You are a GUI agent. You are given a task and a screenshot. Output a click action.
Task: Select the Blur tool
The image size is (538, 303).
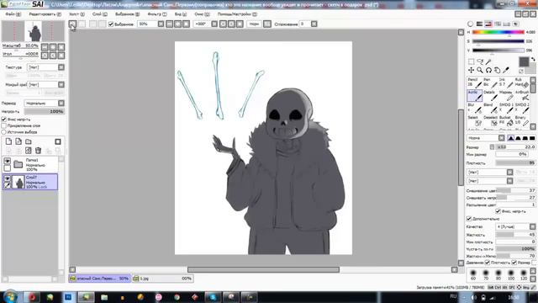(x=474, y=108)
